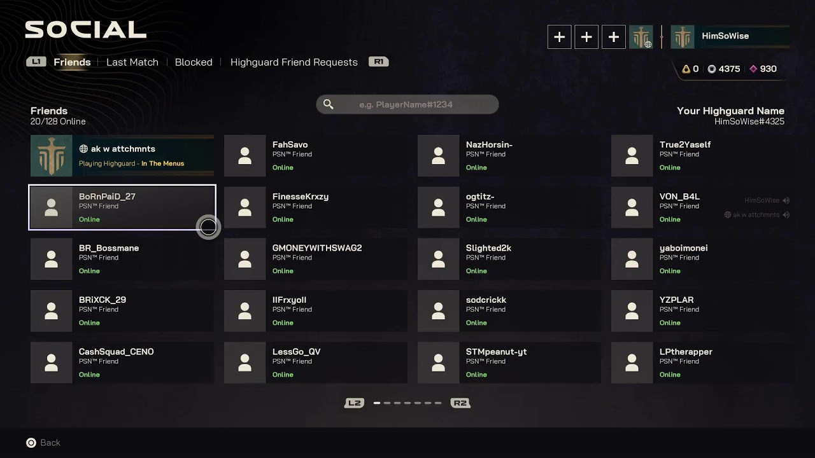Select friend yaboimonei name
The height and width of the screenshot is (458, 815).
click(684, 248)
